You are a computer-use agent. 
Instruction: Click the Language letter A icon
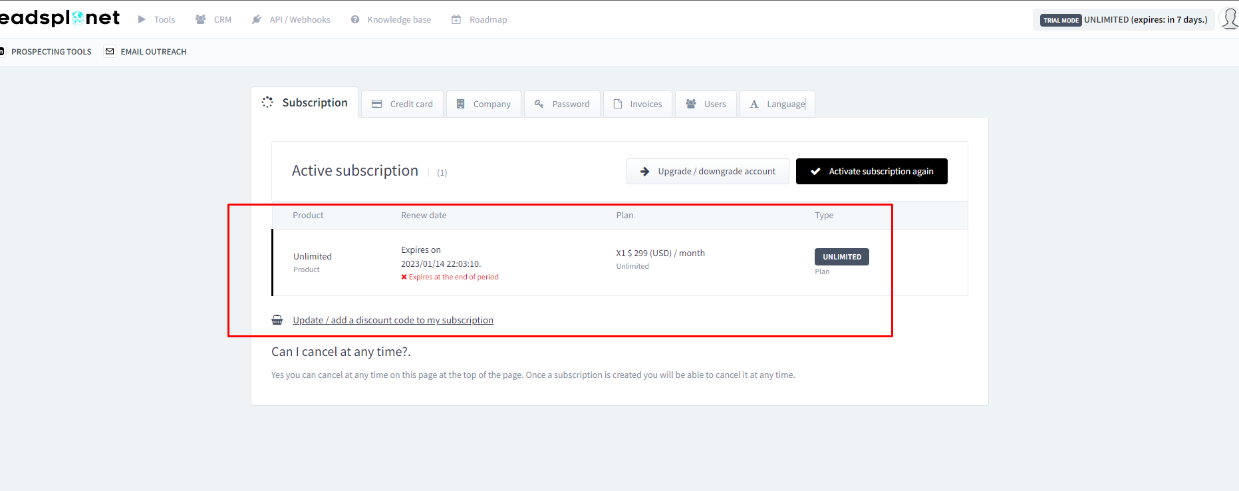[x=754, y=104]
